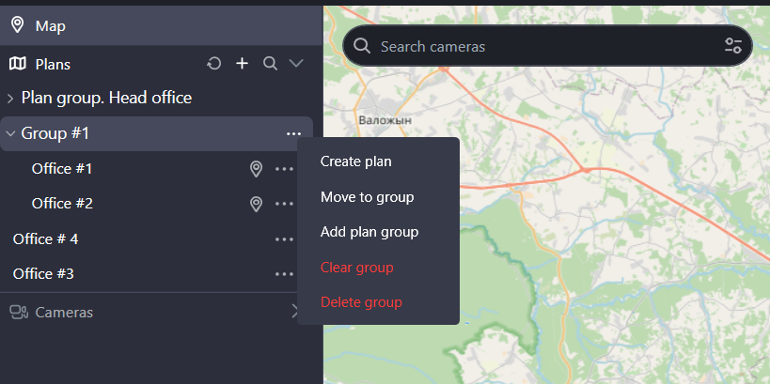
Task: Select Add plan group menu entry
Action: tap(369, 232)
